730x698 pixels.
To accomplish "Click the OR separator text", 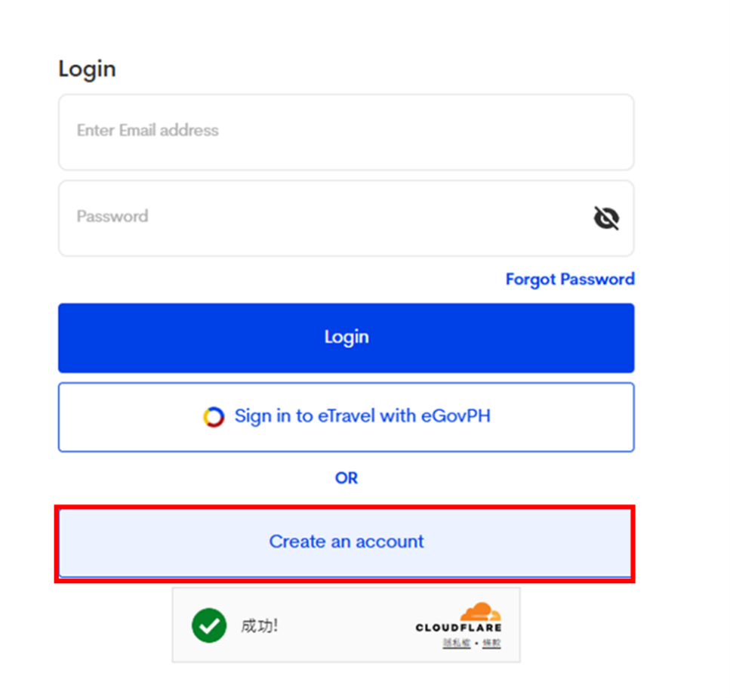I will (347, 478).
